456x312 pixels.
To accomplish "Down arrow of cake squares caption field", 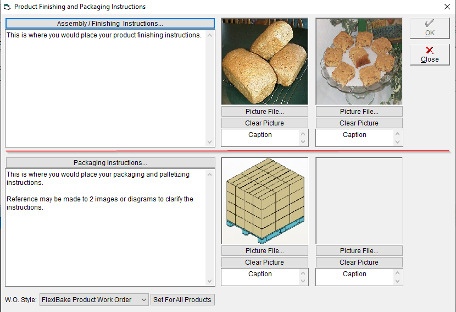I will (398, 142).
